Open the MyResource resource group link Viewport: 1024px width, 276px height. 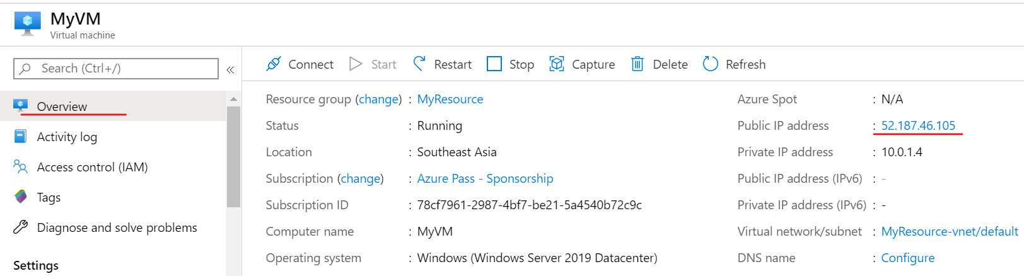(450, 99)
